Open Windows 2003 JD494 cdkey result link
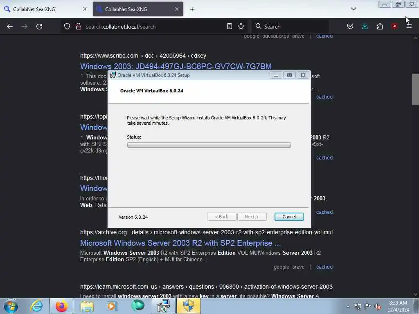The image size is (419, 314). coord(176,66)
